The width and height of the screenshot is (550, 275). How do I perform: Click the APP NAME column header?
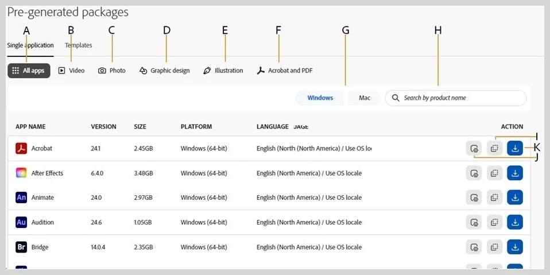30,126
